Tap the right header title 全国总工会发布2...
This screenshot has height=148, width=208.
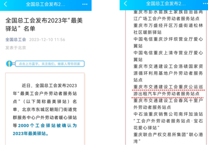click(166, 4)
